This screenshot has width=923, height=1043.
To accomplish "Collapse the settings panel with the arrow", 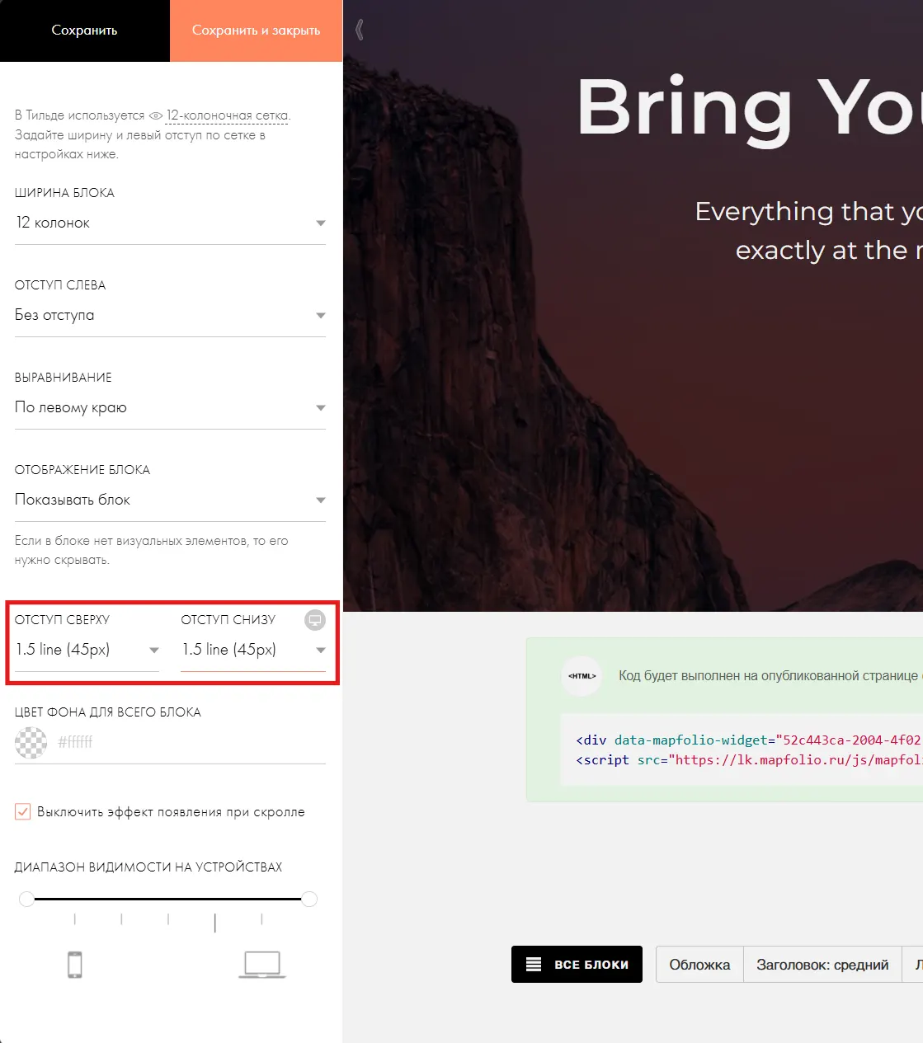I will pos(359,30).
